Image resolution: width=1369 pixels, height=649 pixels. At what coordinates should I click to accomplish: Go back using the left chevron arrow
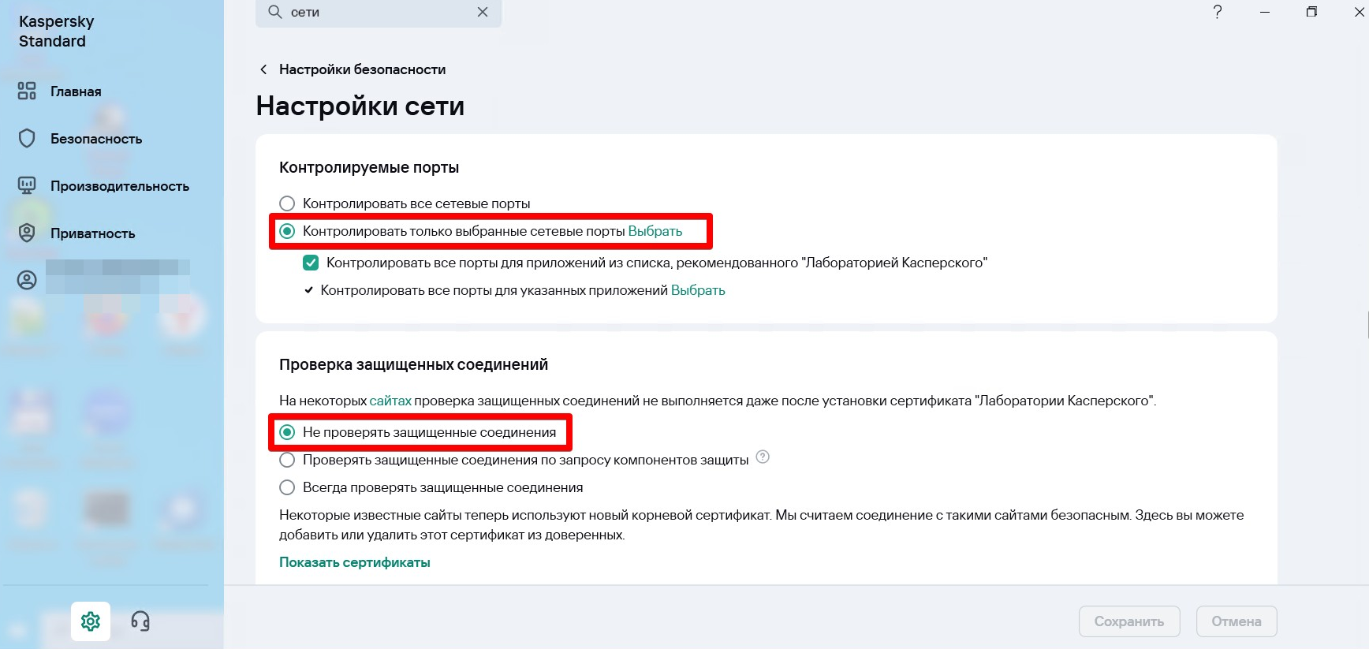point(263,69)
